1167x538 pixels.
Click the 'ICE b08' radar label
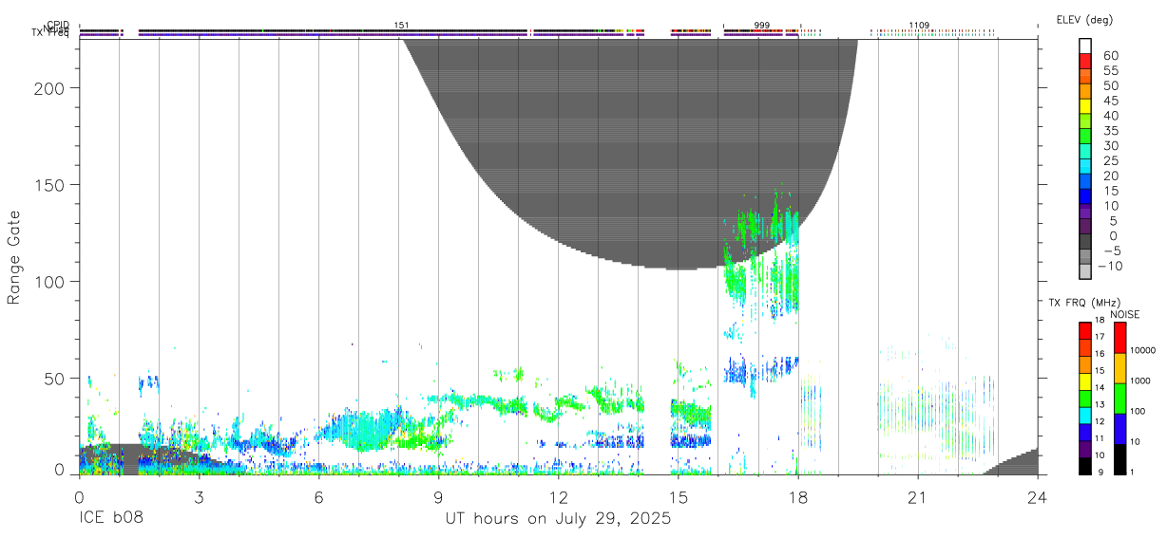[x=110, y=519]
